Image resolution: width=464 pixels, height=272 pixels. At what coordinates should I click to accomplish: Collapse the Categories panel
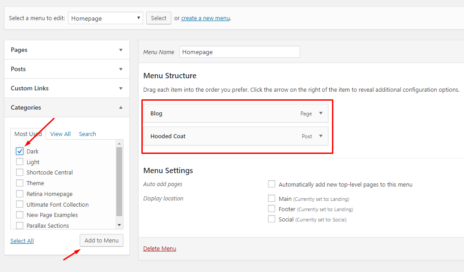click(x=120, y=108)
